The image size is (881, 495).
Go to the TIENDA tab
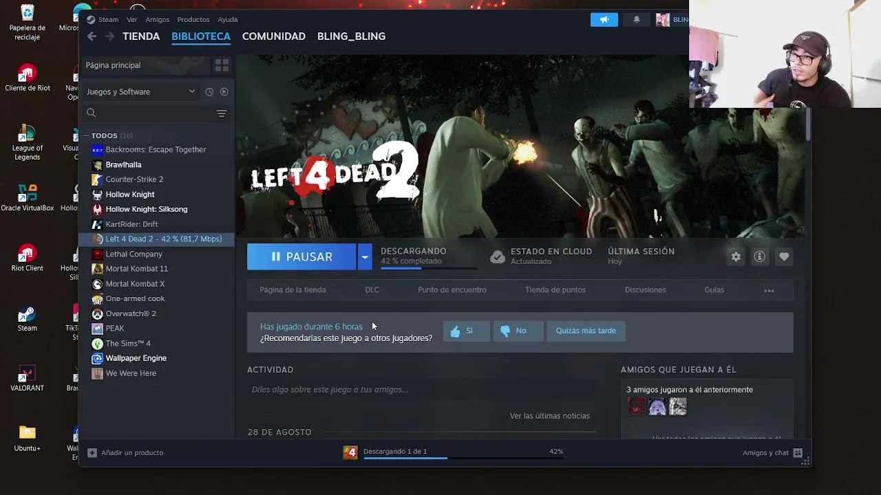coord(141,36)
